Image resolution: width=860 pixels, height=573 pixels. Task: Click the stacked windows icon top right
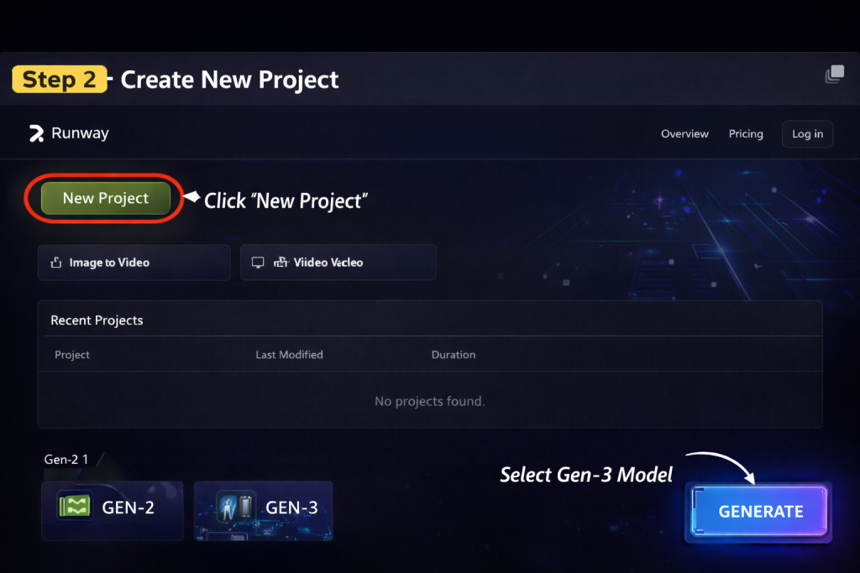(x=834, y=74)
